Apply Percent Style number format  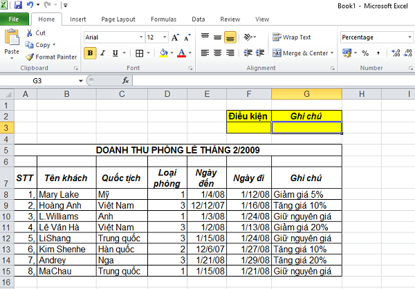click(x=365, y=53)
